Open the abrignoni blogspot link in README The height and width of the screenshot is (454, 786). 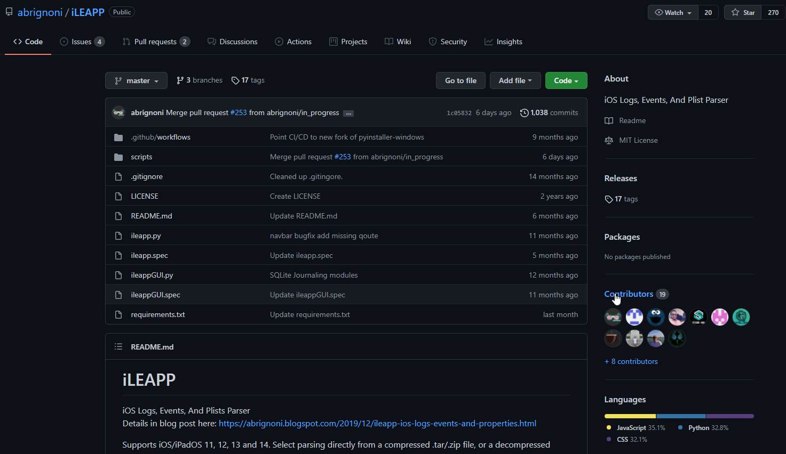click(377, 423)
